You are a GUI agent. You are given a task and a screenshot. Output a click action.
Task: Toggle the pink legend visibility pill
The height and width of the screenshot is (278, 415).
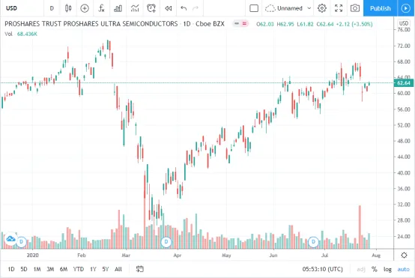tap(244, 23)
